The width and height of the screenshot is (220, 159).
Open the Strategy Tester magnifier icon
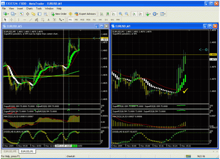point(45,14)
